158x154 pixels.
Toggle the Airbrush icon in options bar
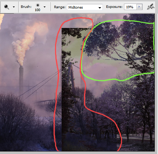click(x=150, y=7)
